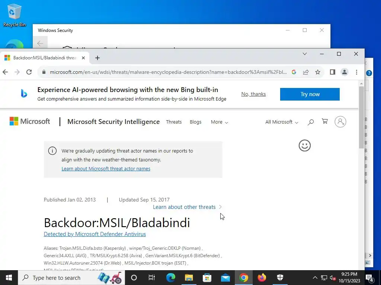Expand the All Microsoft dropdown

(282, 122)
